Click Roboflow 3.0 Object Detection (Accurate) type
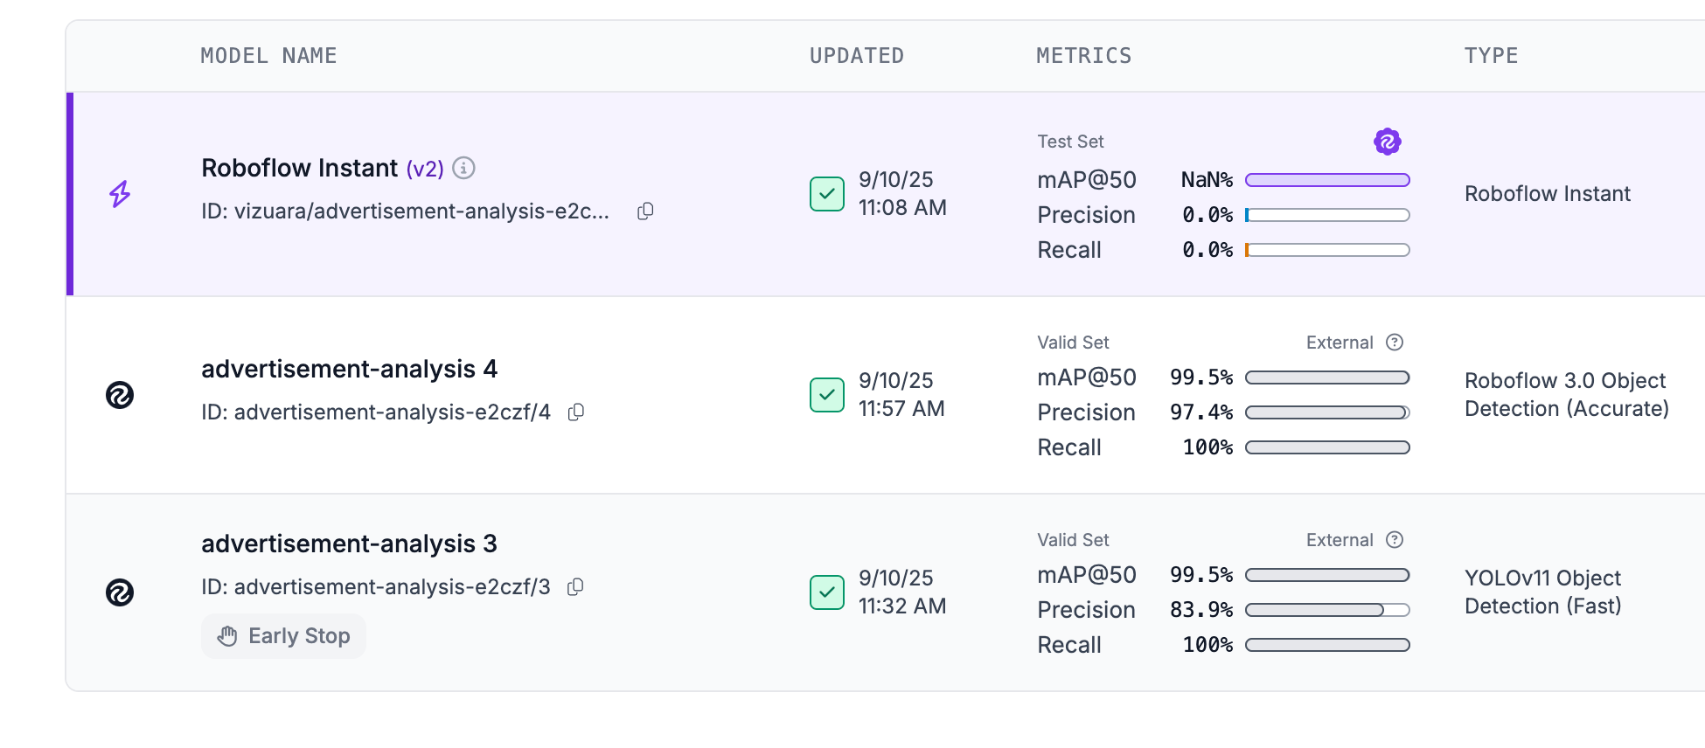The image size is (1705, 748). tap(1567, 395)
